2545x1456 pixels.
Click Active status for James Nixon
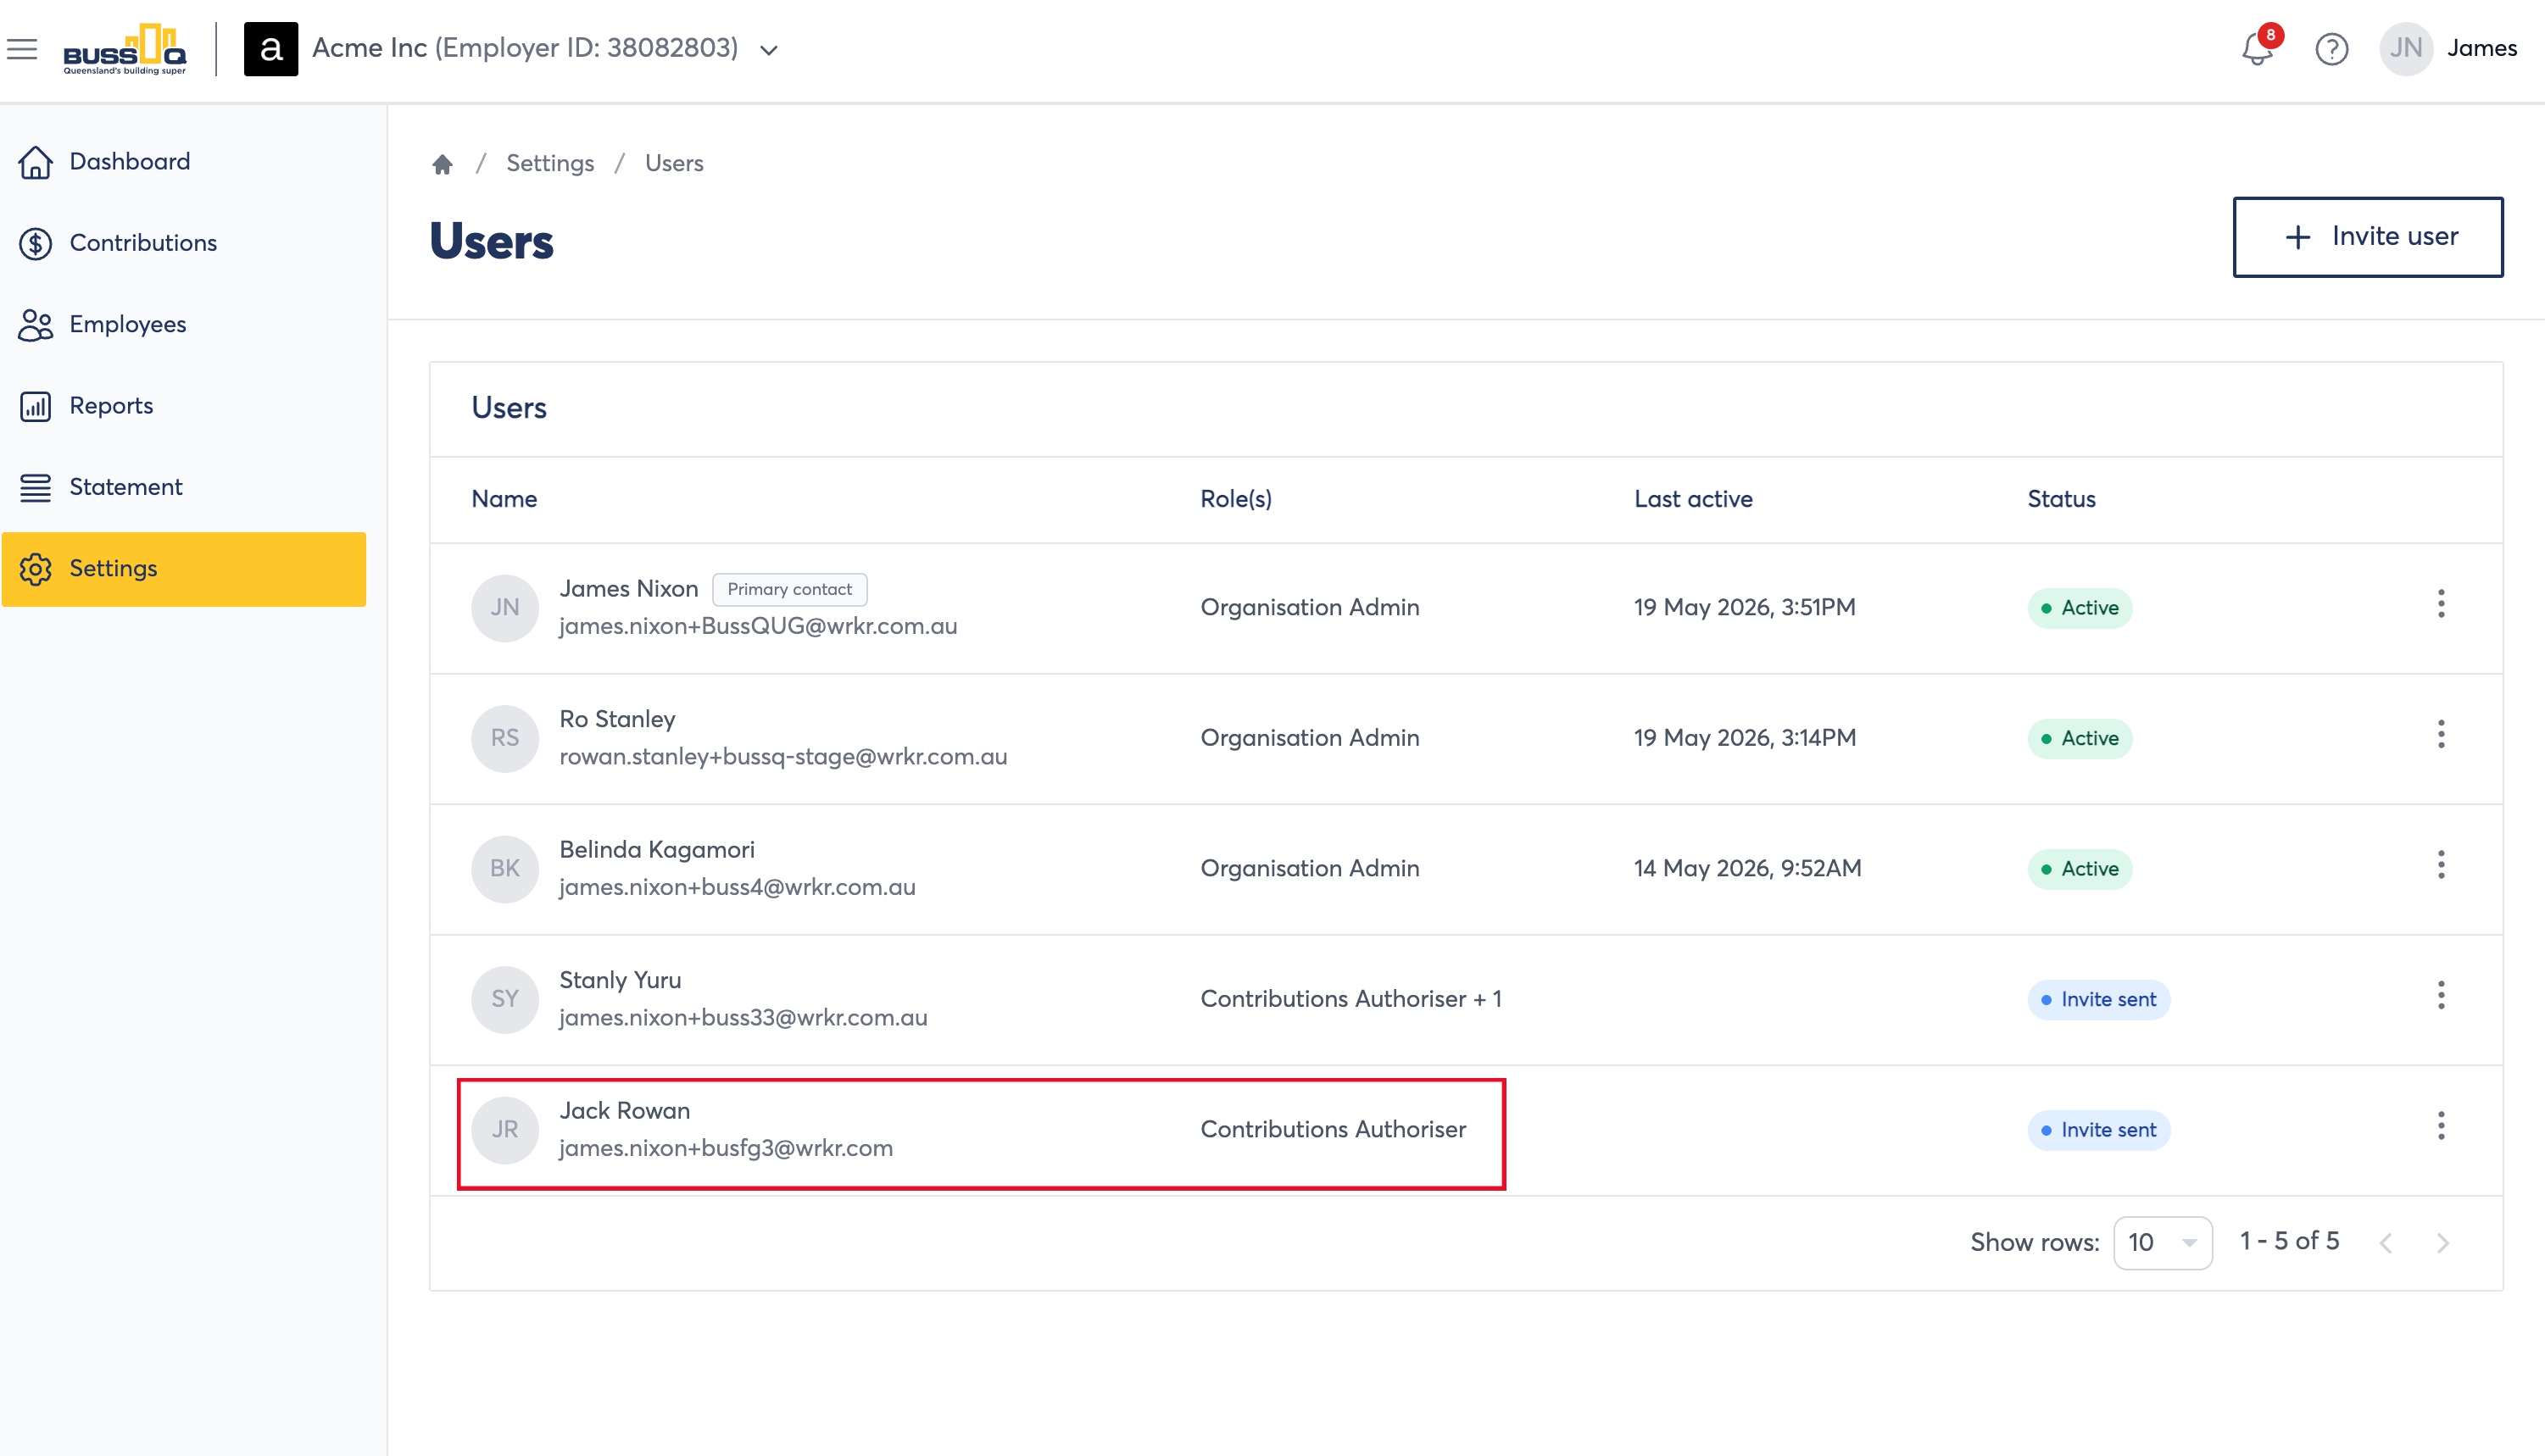tap(2079, 608)
